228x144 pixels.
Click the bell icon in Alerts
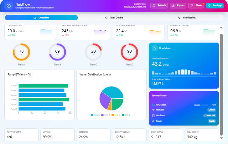click(192, 6)
